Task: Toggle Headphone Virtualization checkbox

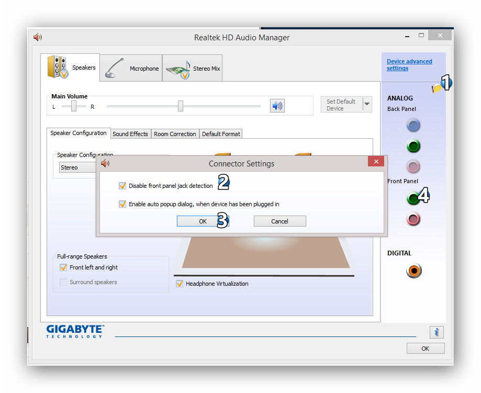Action: tap(180, 284)
